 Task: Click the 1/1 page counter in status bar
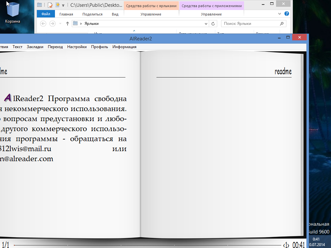click(5, 245)
